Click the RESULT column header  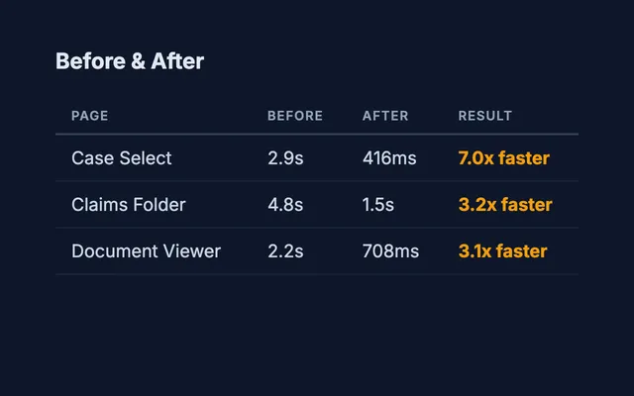point(485,116)
